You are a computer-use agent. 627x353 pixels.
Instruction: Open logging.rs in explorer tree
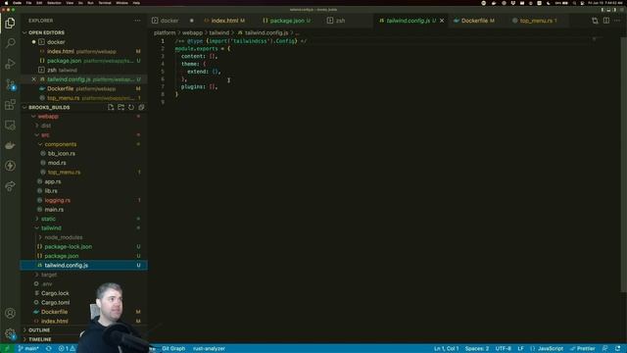[x=57, y=200]
